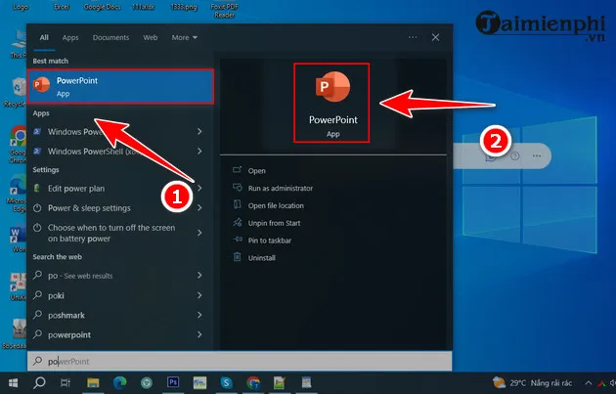616x394 pixels.
Task: Open the weather widget showing 29°C
Action: click(532, 382)
